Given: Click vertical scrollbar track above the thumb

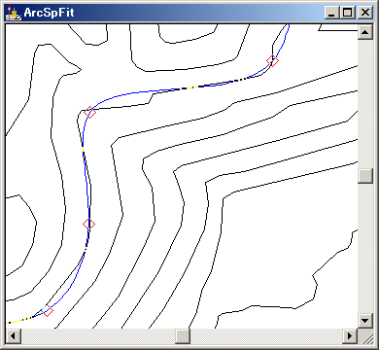Looking at the screenshot, I should (365, 104).
